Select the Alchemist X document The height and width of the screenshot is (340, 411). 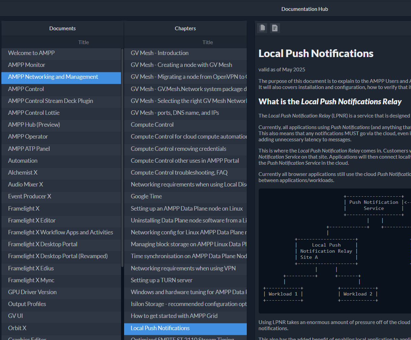coord(23,173)
